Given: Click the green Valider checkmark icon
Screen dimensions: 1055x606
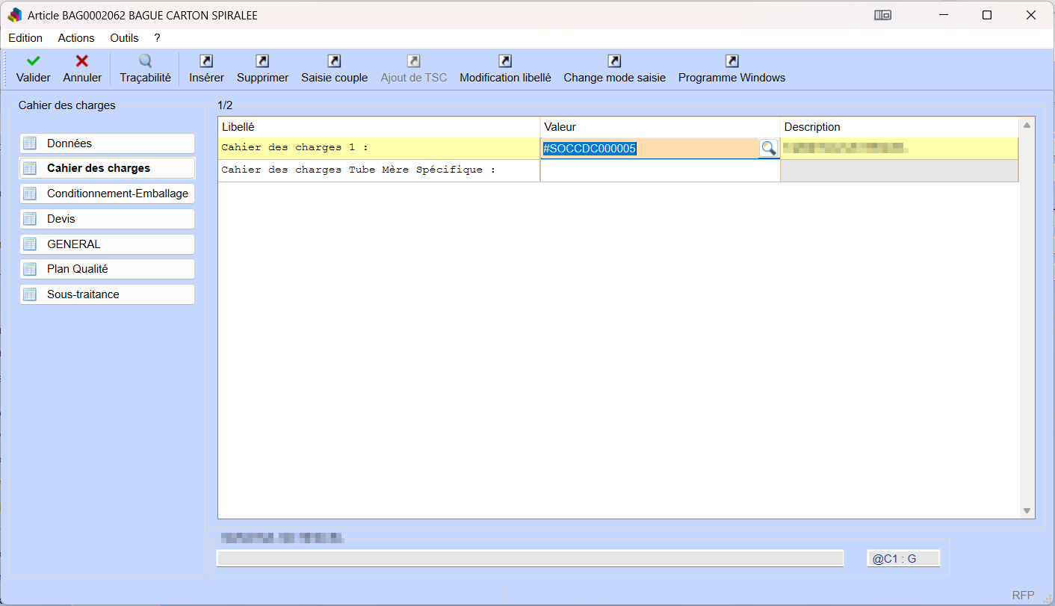Looking at the screenshot, I should point(33,61).
